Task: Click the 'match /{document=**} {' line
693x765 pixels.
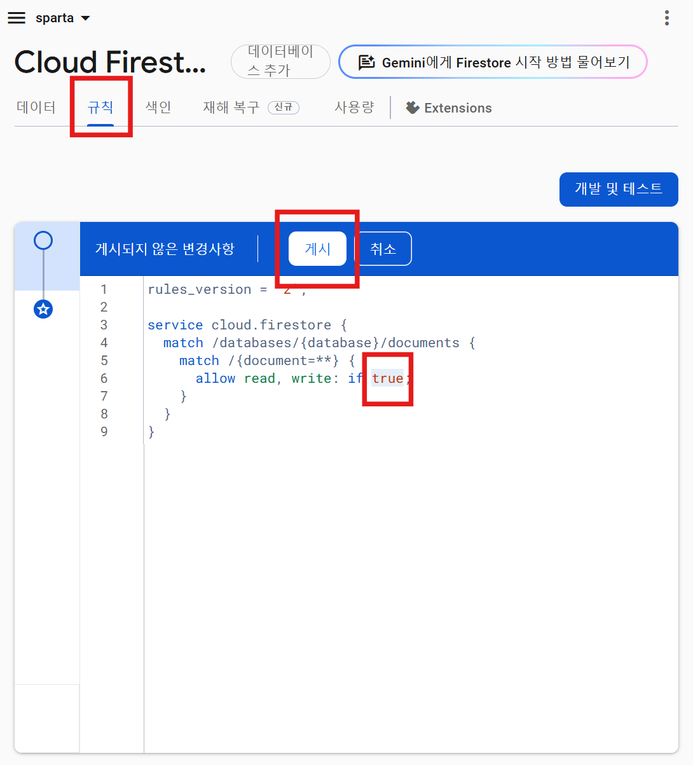Action: click(267, 361)
